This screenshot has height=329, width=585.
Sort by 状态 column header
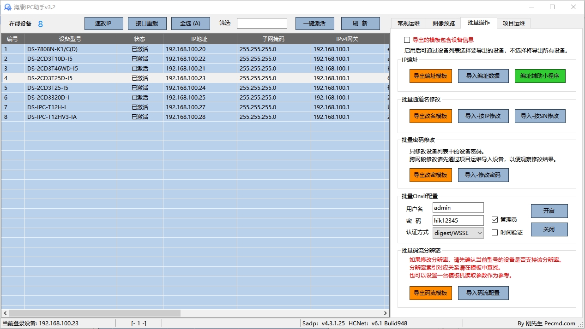(140, 39)
